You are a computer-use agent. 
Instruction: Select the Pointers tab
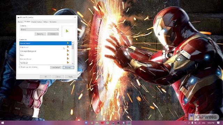[27, 22]
